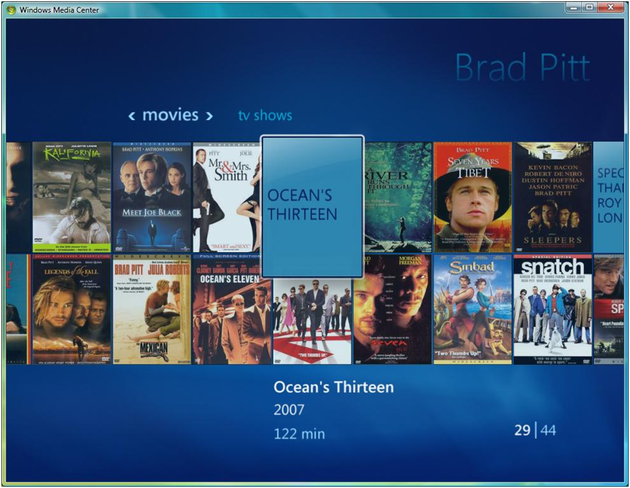Select the Seven movie poster
Viewport: 630px width, 488px height.
[392, 309]
